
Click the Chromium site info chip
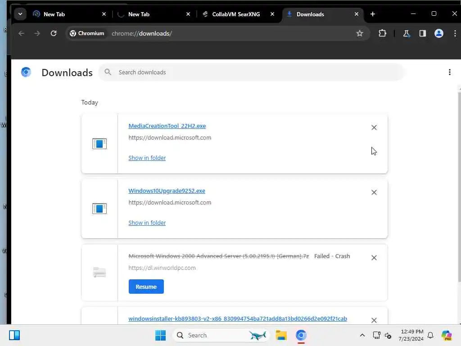pos(87,33)
